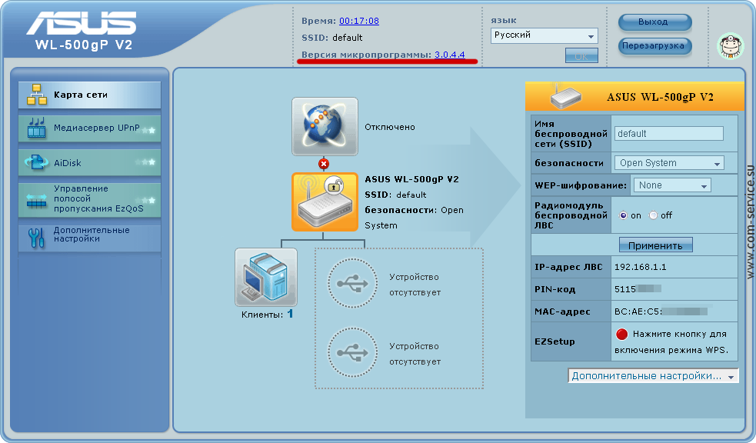Open the Open System security dropdown
This screenshot has height=443, width=756.
click(669, 163)
